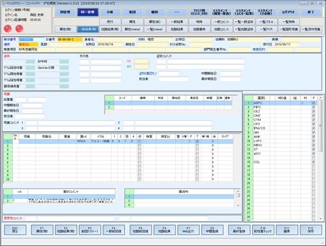The width and height of the screenshot is (326, 246).
Task: Select the CTM drug row
Action: (281, 119)
